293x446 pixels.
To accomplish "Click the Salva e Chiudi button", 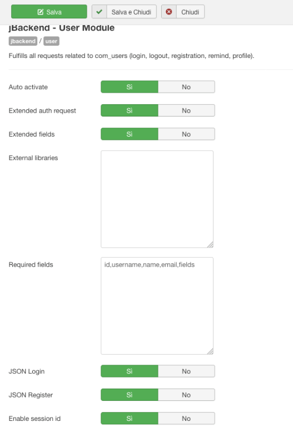I will [124, 12].
